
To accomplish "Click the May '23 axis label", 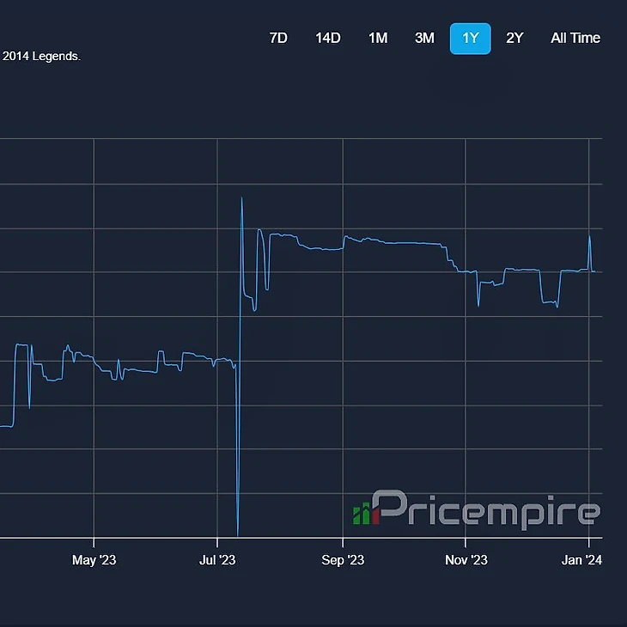I will [94, 560].
